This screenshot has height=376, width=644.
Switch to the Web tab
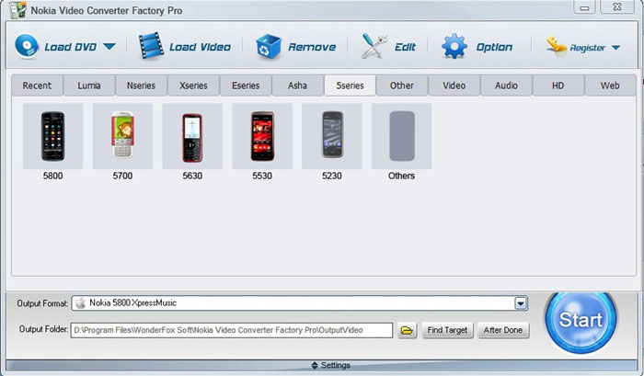610,85
